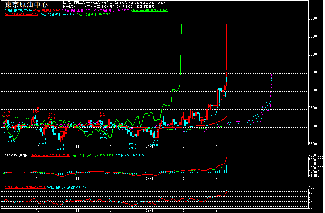Screen dimensions: 325x213
Task: Click the 東京原油中心 chart title
Action: tap(26, 5)
